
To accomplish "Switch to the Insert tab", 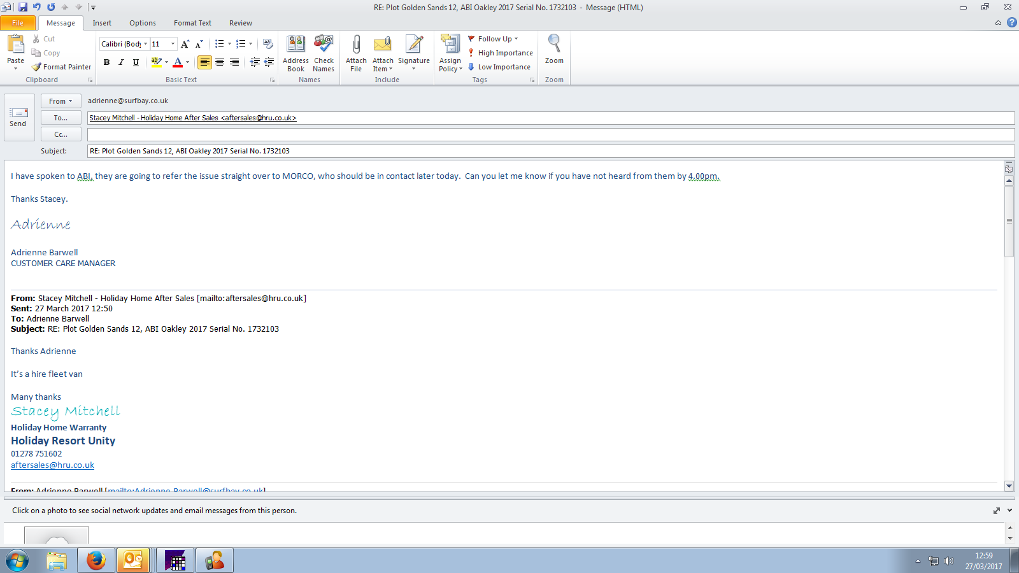I will [102, 23].
